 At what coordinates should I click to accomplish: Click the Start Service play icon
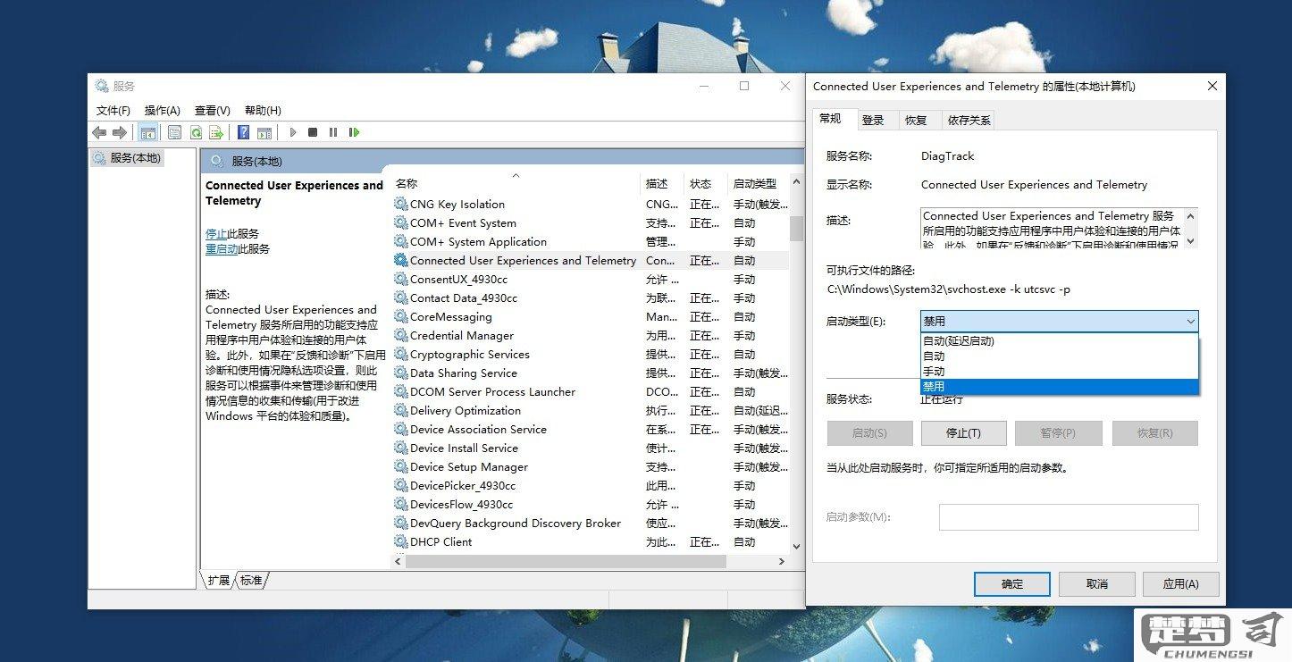(x=293, y=132)
